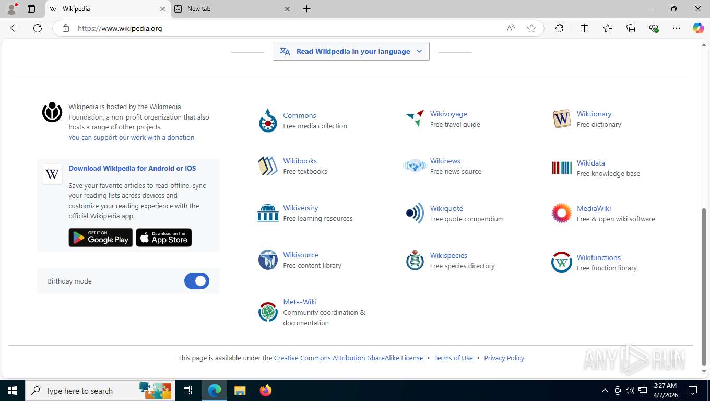This screenshot has height=401, width=710.
Task: Click the Get it on Google Play badge
Action: pos(101,238)
